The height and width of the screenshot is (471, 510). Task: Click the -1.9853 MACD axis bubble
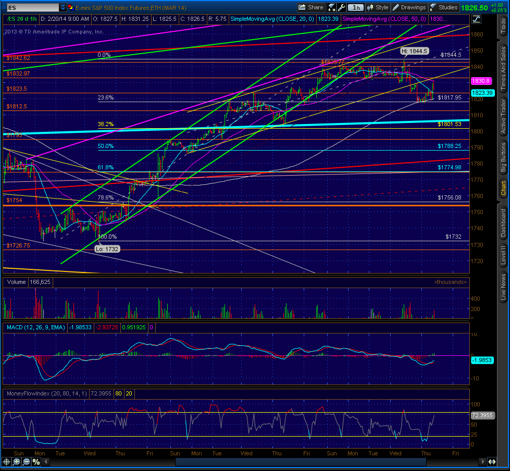click(x=482, y=361)
